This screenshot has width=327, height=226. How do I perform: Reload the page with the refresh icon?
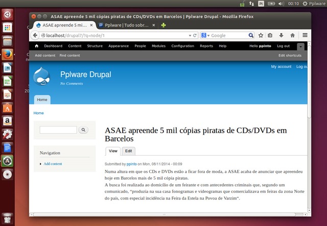pos(195,35)
